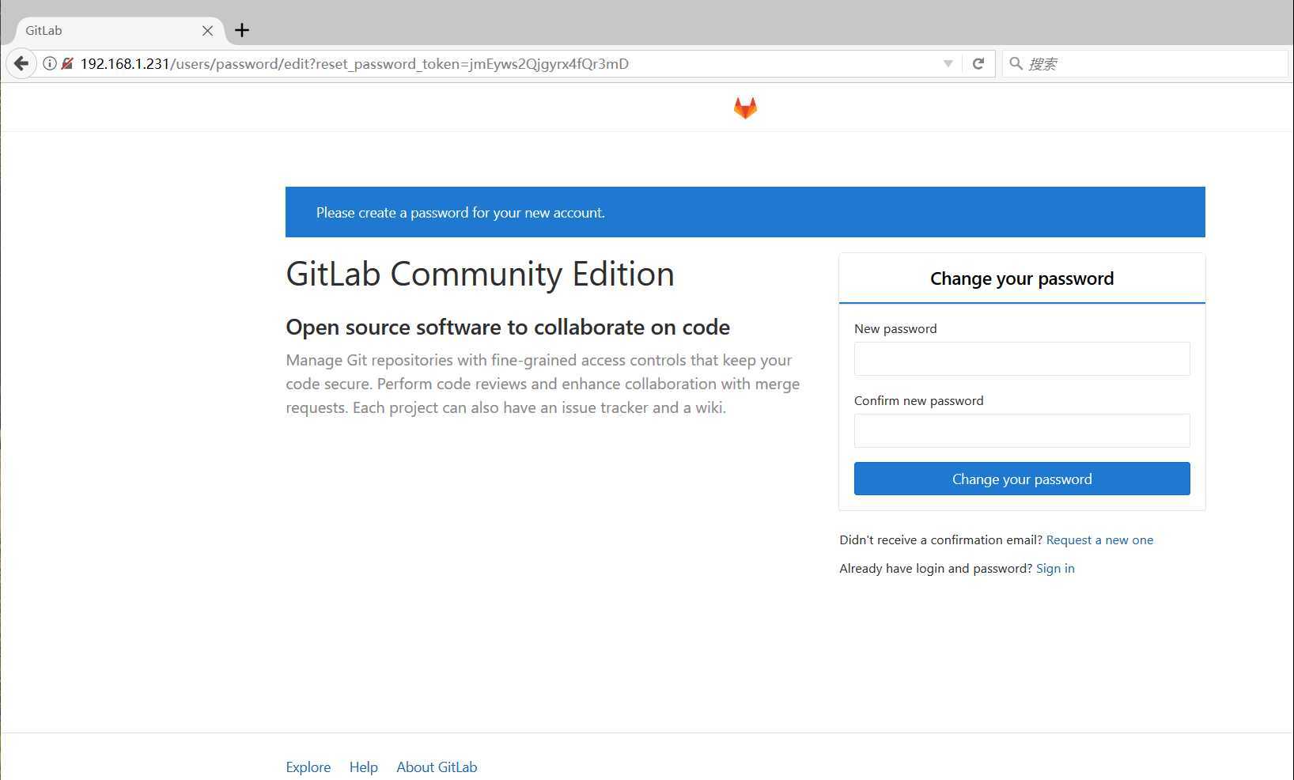Image resolution: width=1294 pixels, height=780 pixels.
Task: Open the URL history dropdown arrow
Action: click(948, 63)
